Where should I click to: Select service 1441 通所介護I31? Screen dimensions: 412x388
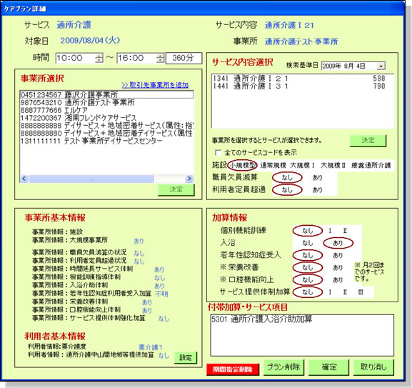(303, 86)
